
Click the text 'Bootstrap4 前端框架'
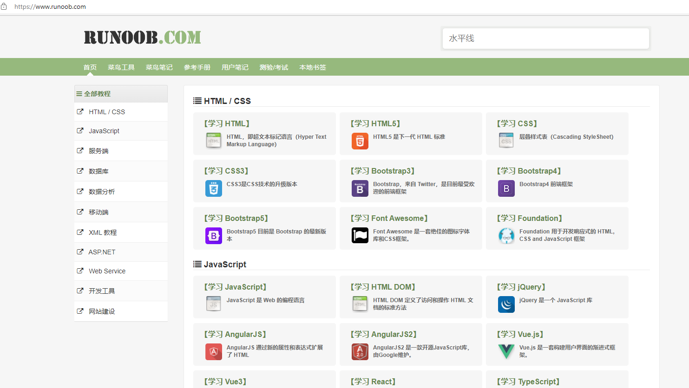(546, 184)
